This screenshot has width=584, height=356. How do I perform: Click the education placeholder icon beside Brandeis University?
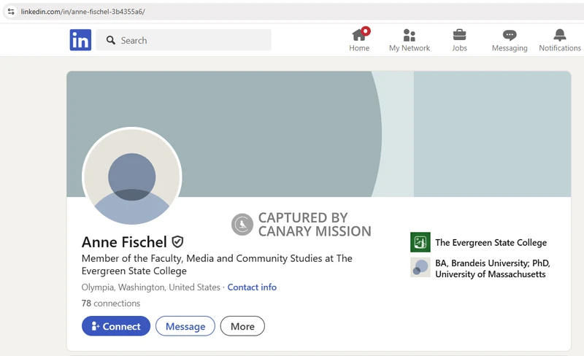click(x=420, y=268)
